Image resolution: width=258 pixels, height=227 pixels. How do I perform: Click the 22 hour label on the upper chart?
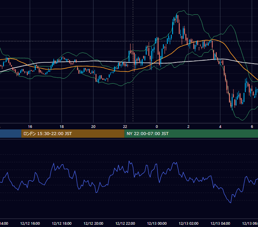click(125, 127)
